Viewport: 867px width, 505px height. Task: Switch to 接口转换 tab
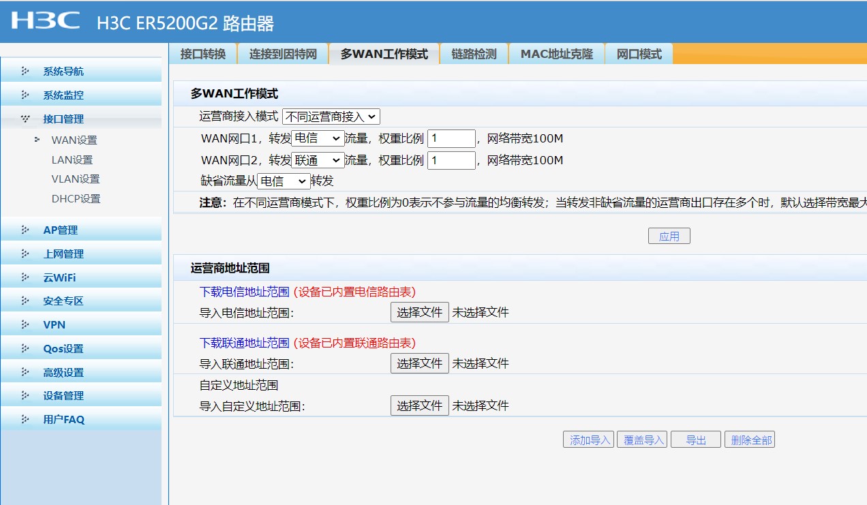pos(202,54)
